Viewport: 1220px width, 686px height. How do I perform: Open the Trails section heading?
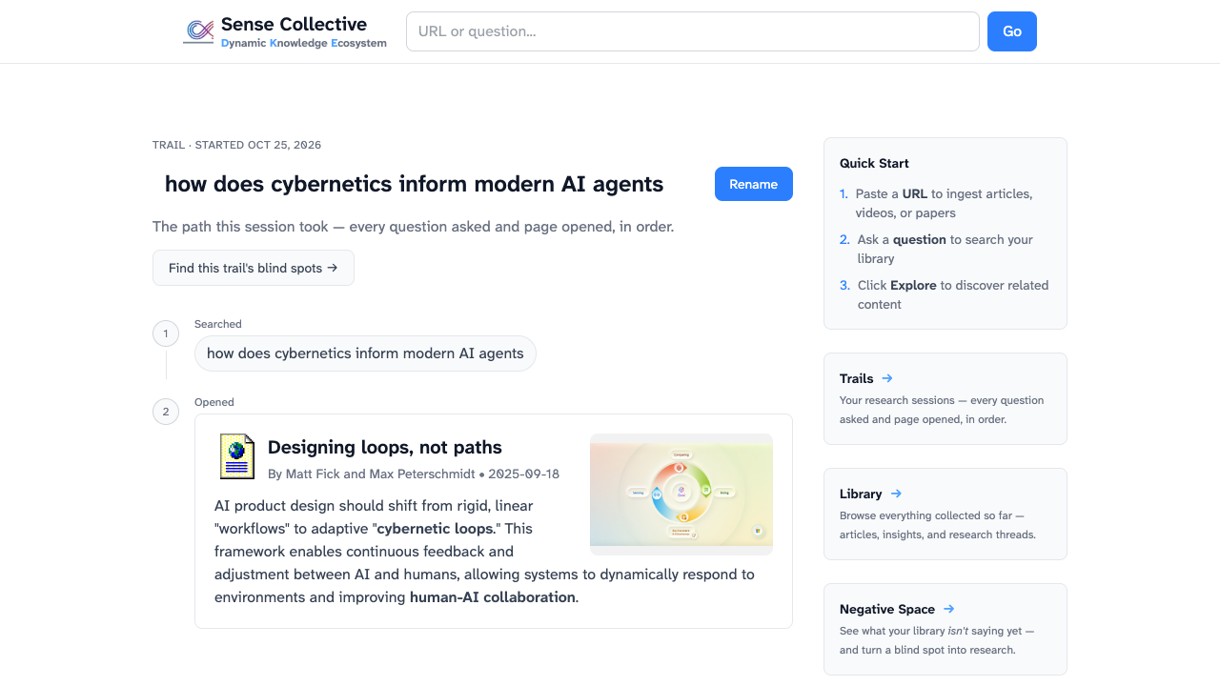point(857,378)
